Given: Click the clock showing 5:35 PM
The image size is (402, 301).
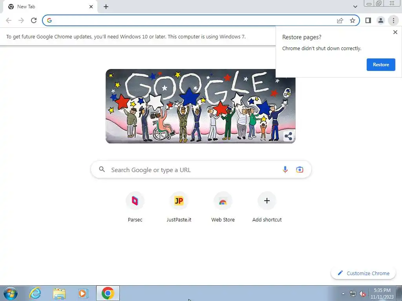Looking at the screenshot, I should click(382, 294).
